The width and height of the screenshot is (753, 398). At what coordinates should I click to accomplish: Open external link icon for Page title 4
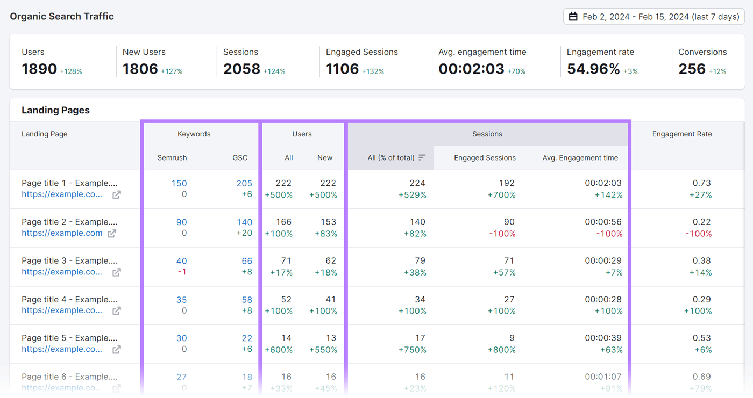pos(117,311)
